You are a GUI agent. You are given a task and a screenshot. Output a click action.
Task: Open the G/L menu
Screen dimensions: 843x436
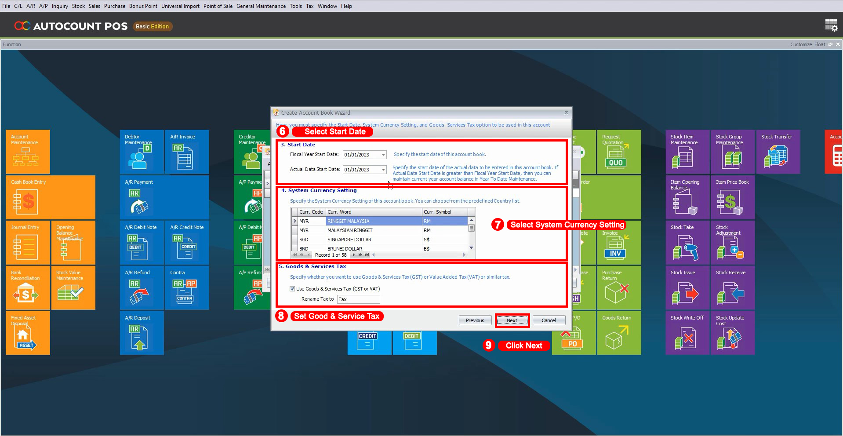(x=18, y=6)
